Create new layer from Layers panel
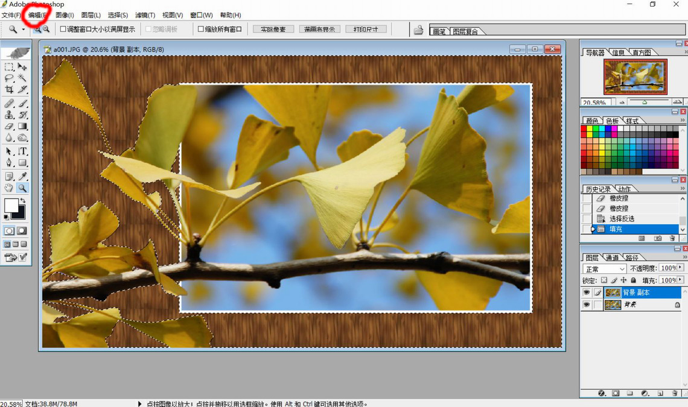The height and width of the screenshot is (407, 688). [660, 393]
